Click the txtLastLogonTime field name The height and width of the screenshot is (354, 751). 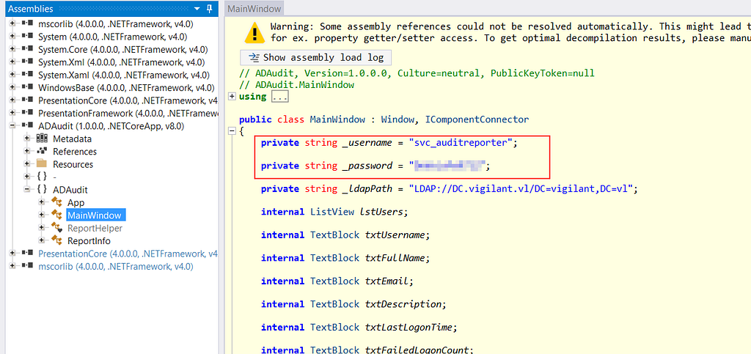(x=409, y=327)
